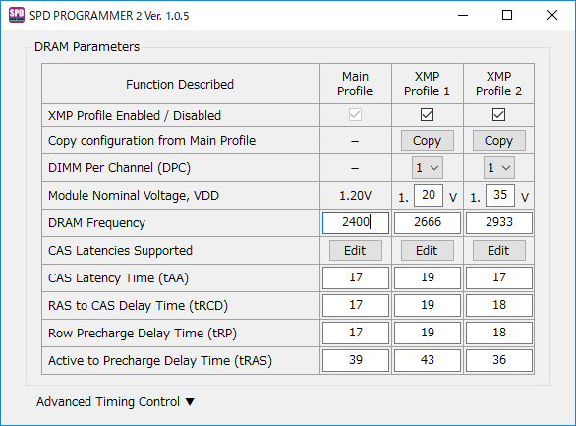Open DPC dropdown for XMP Profile 2
Image resolution: width=576 pixels, height=426 pixels.
click(499, 168)
